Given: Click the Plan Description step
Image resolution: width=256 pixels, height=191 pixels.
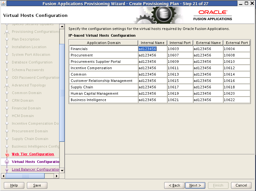Looking at the screenshot, I should [26, 39].
